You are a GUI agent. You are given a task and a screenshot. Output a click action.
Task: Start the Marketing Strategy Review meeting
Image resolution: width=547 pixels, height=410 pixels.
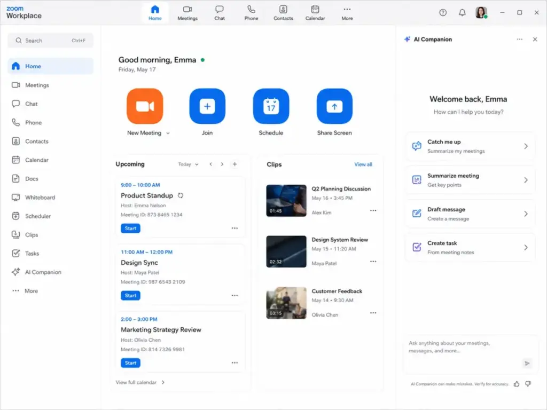click(x=130, y=363)
